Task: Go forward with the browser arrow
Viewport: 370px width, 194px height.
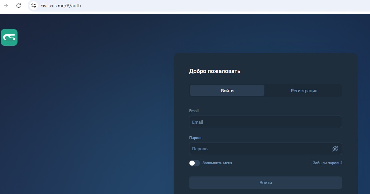Action: click(x=6, y=6)
